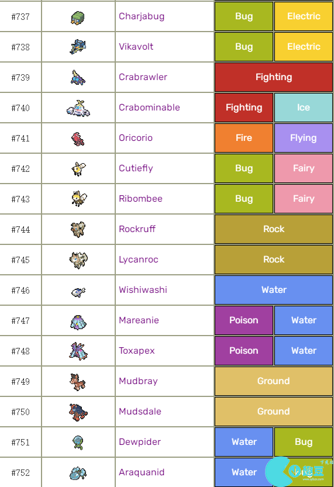Click the Wishiwashi sprite icon
334x487 pixels.
click(78, 292)
